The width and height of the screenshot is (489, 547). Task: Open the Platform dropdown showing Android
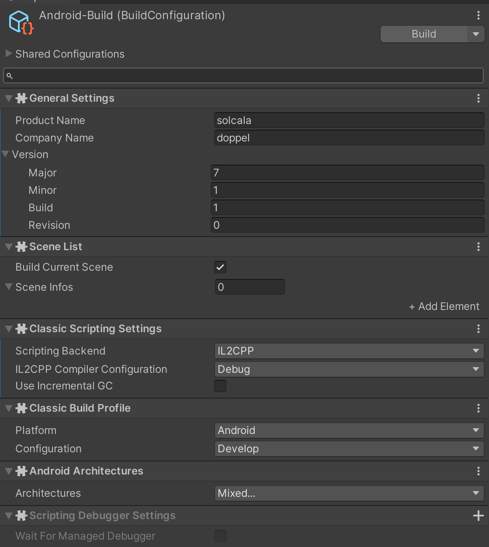click(349, 430)
